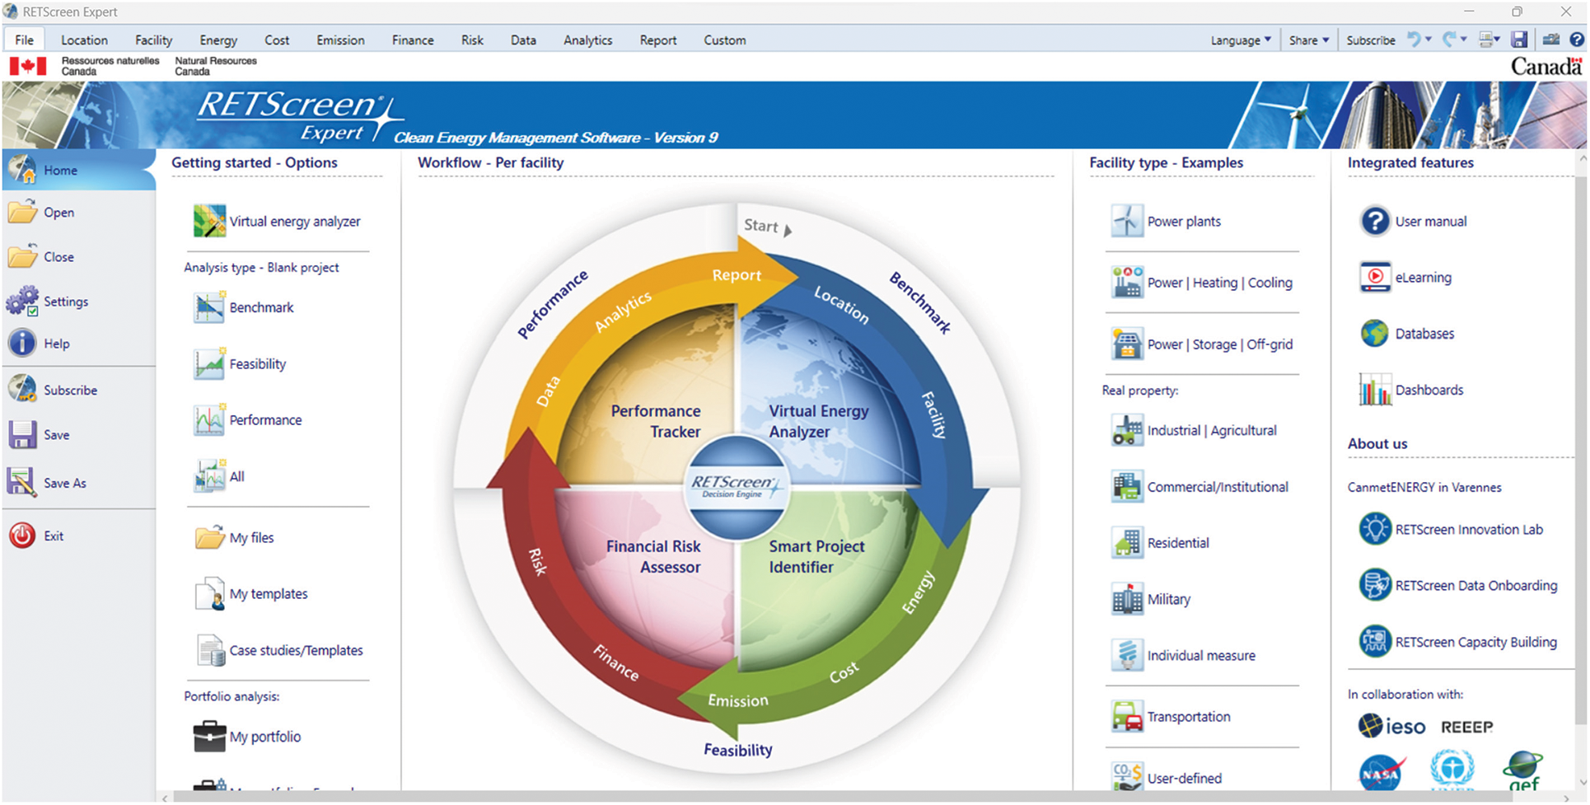Click the Smart Project Identifier quadrant
Viewport: 1590px width, 805px height.
(x=816, y=557)
